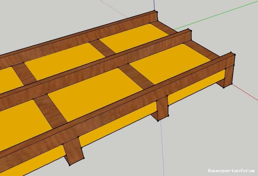Select the green axis line in viewport
258x176 pixels.
(215, 15)
